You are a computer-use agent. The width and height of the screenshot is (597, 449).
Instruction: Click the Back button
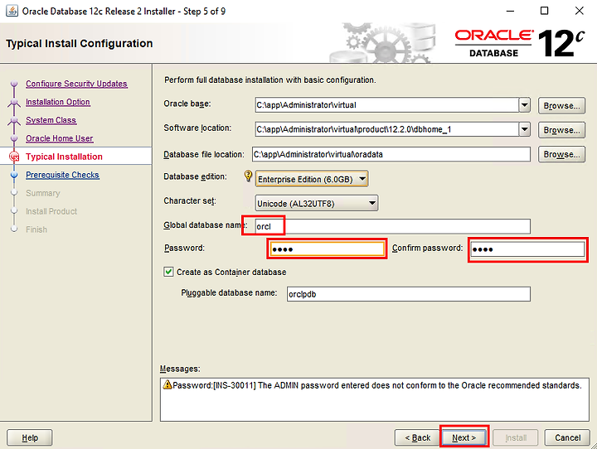click(x=418, y=437)
